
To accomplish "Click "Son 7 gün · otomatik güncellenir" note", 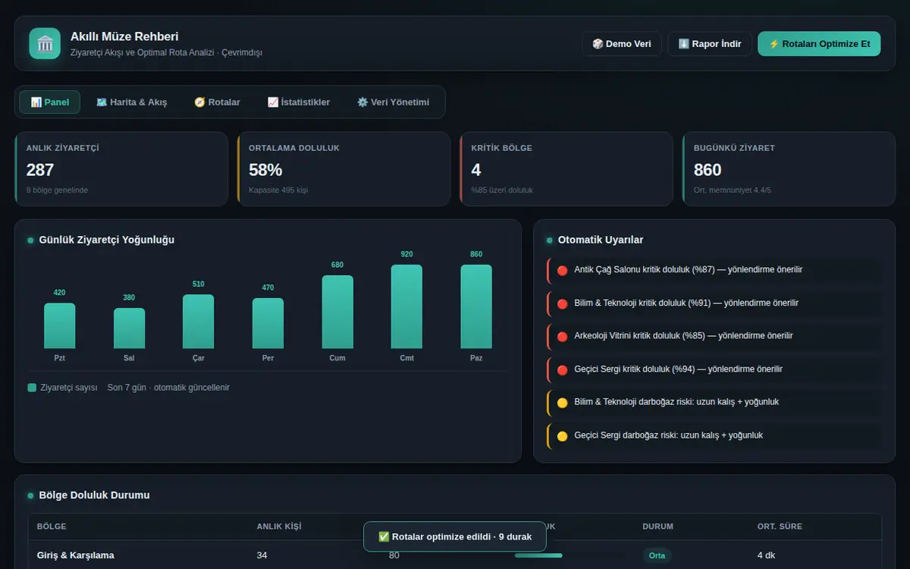I will tap(168, 388).
